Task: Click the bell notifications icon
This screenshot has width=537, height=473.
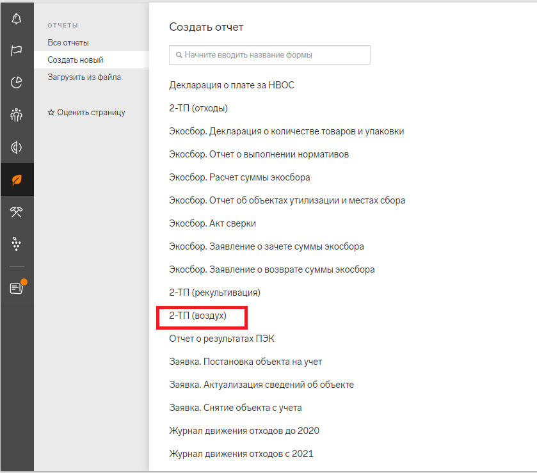Action: [17, 18]
